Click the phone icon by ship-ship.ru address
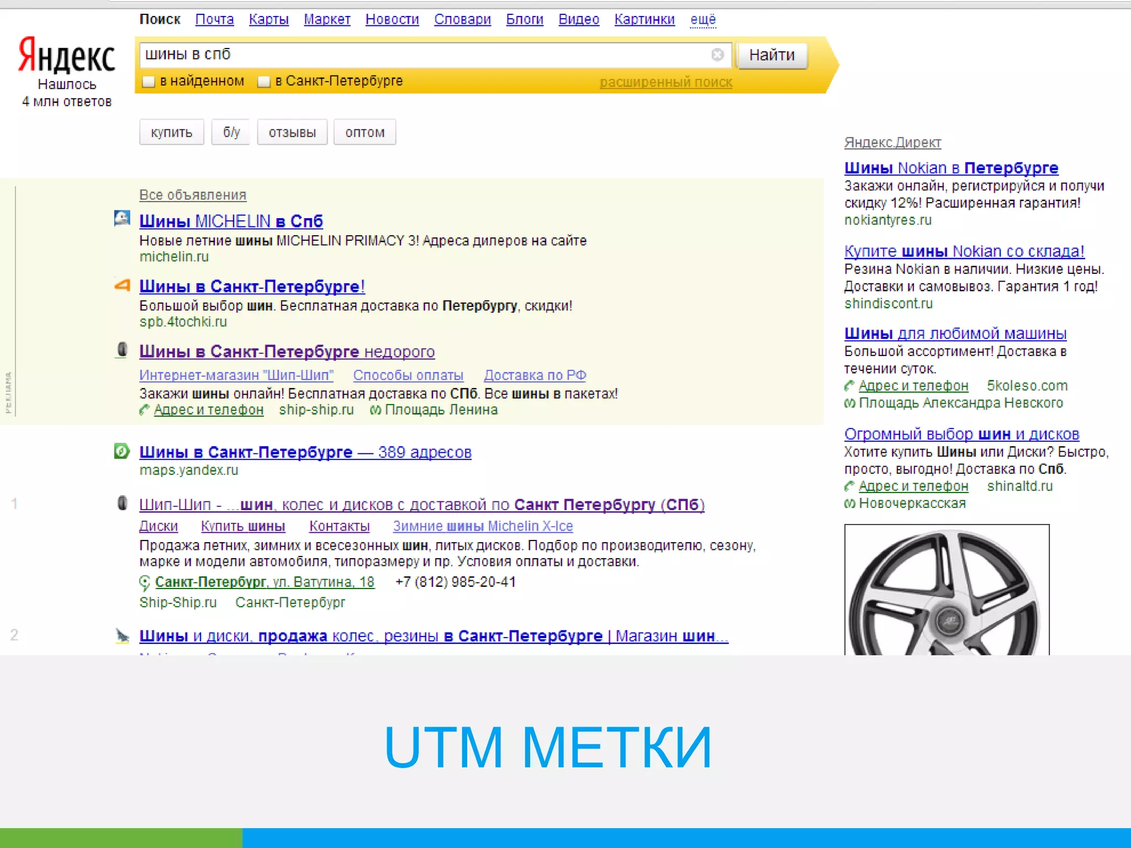Image resolution: width=1131 pixels, height=848 pixels. [144, 410]
